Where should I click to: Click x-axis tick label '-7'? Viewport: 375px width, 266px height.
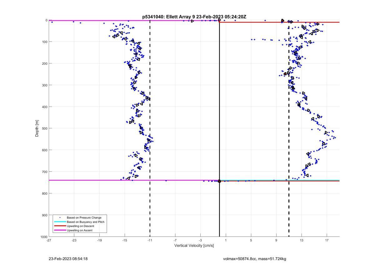175,240
